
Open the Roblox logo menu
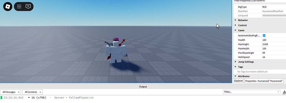[8, 7]
